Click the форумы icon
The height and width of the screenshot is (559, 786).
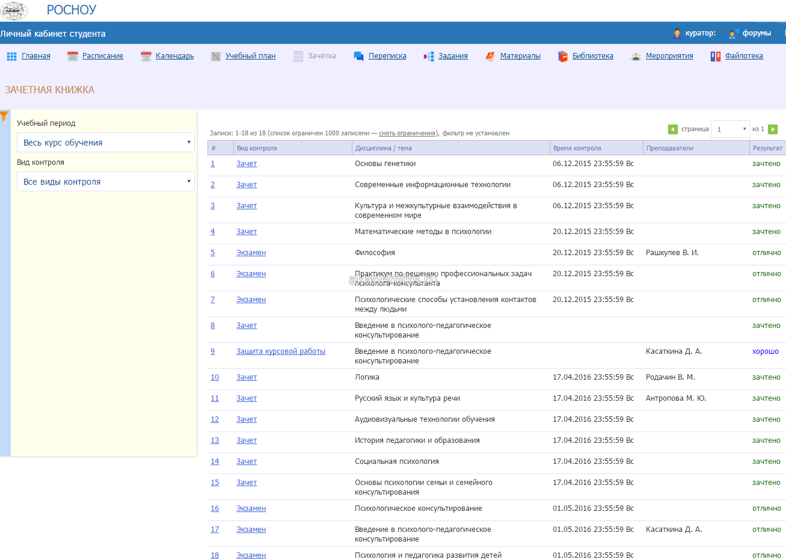(733, 34)
